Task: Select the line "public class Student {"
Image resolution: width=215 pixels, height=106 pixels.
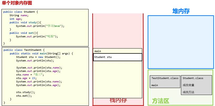Action: [21, 12]
